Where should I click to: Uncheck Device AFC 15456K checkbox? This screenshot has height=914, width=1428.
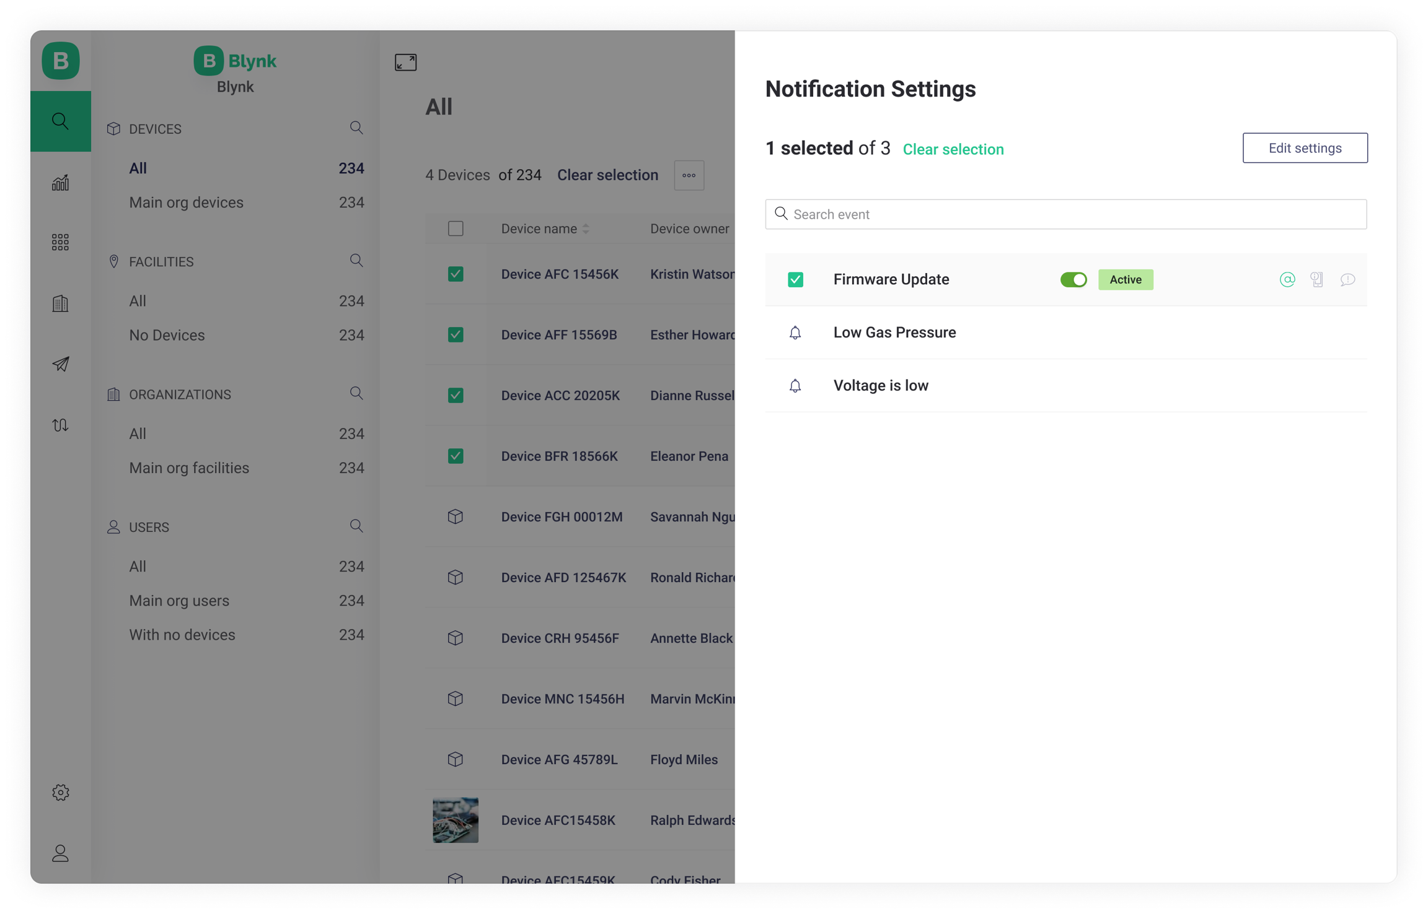(x=456, y=274)
